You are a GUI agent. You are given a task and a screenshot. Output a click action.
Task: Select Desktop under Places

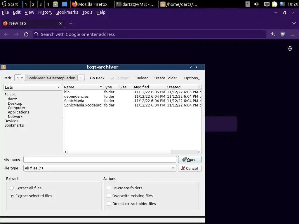pos(15,104)
